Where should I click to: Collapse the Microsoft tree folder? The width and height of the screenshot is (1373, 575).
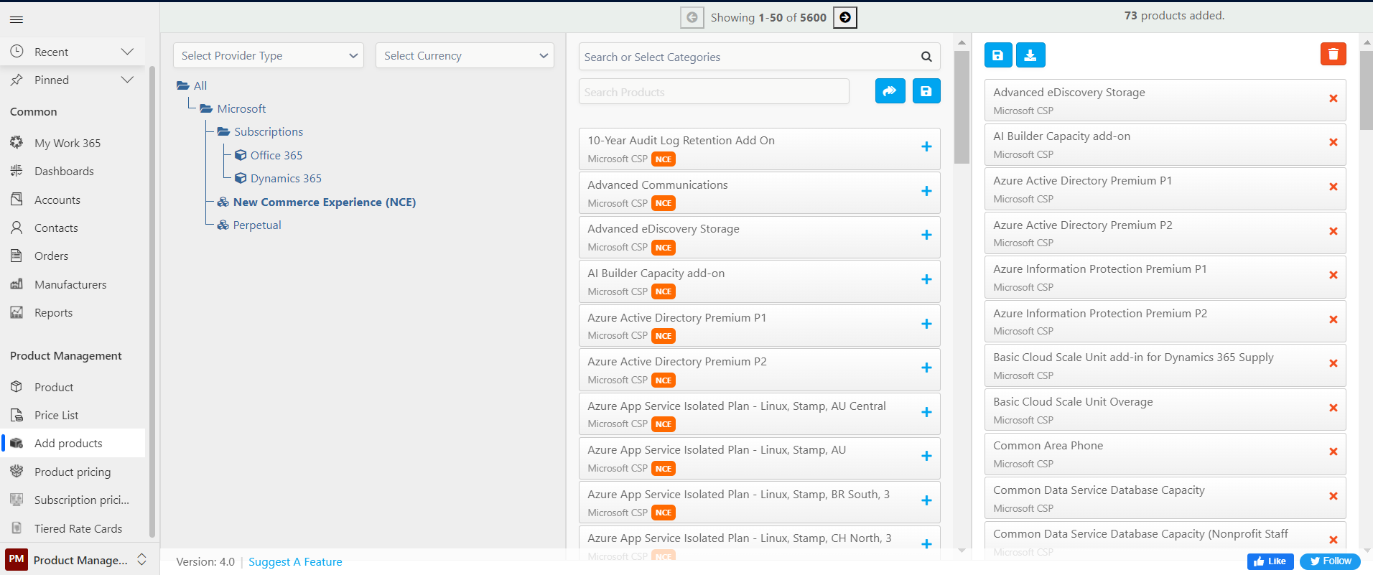point(206,109)
